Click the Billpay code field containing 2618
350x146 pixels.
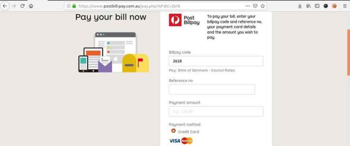(216, 61)
